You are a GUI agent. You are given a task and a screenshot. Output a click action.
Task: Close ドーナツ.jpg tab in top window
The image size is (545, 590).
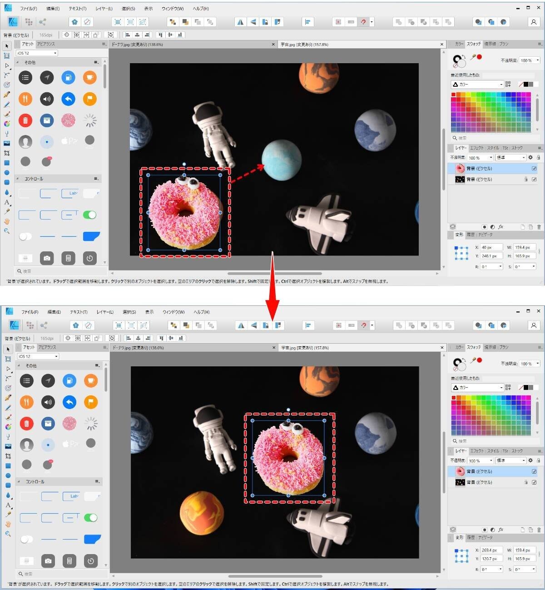[273, 45]
